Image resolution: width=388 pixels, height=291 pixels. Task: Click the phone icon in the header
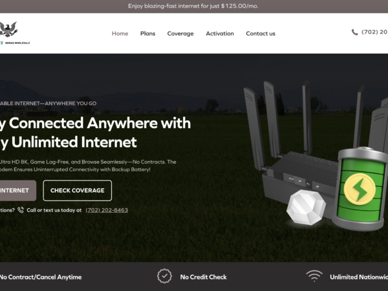coord(354,32)
